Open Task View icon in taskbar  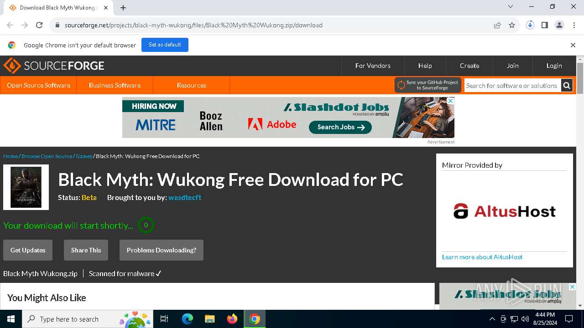tap(164, 319)
